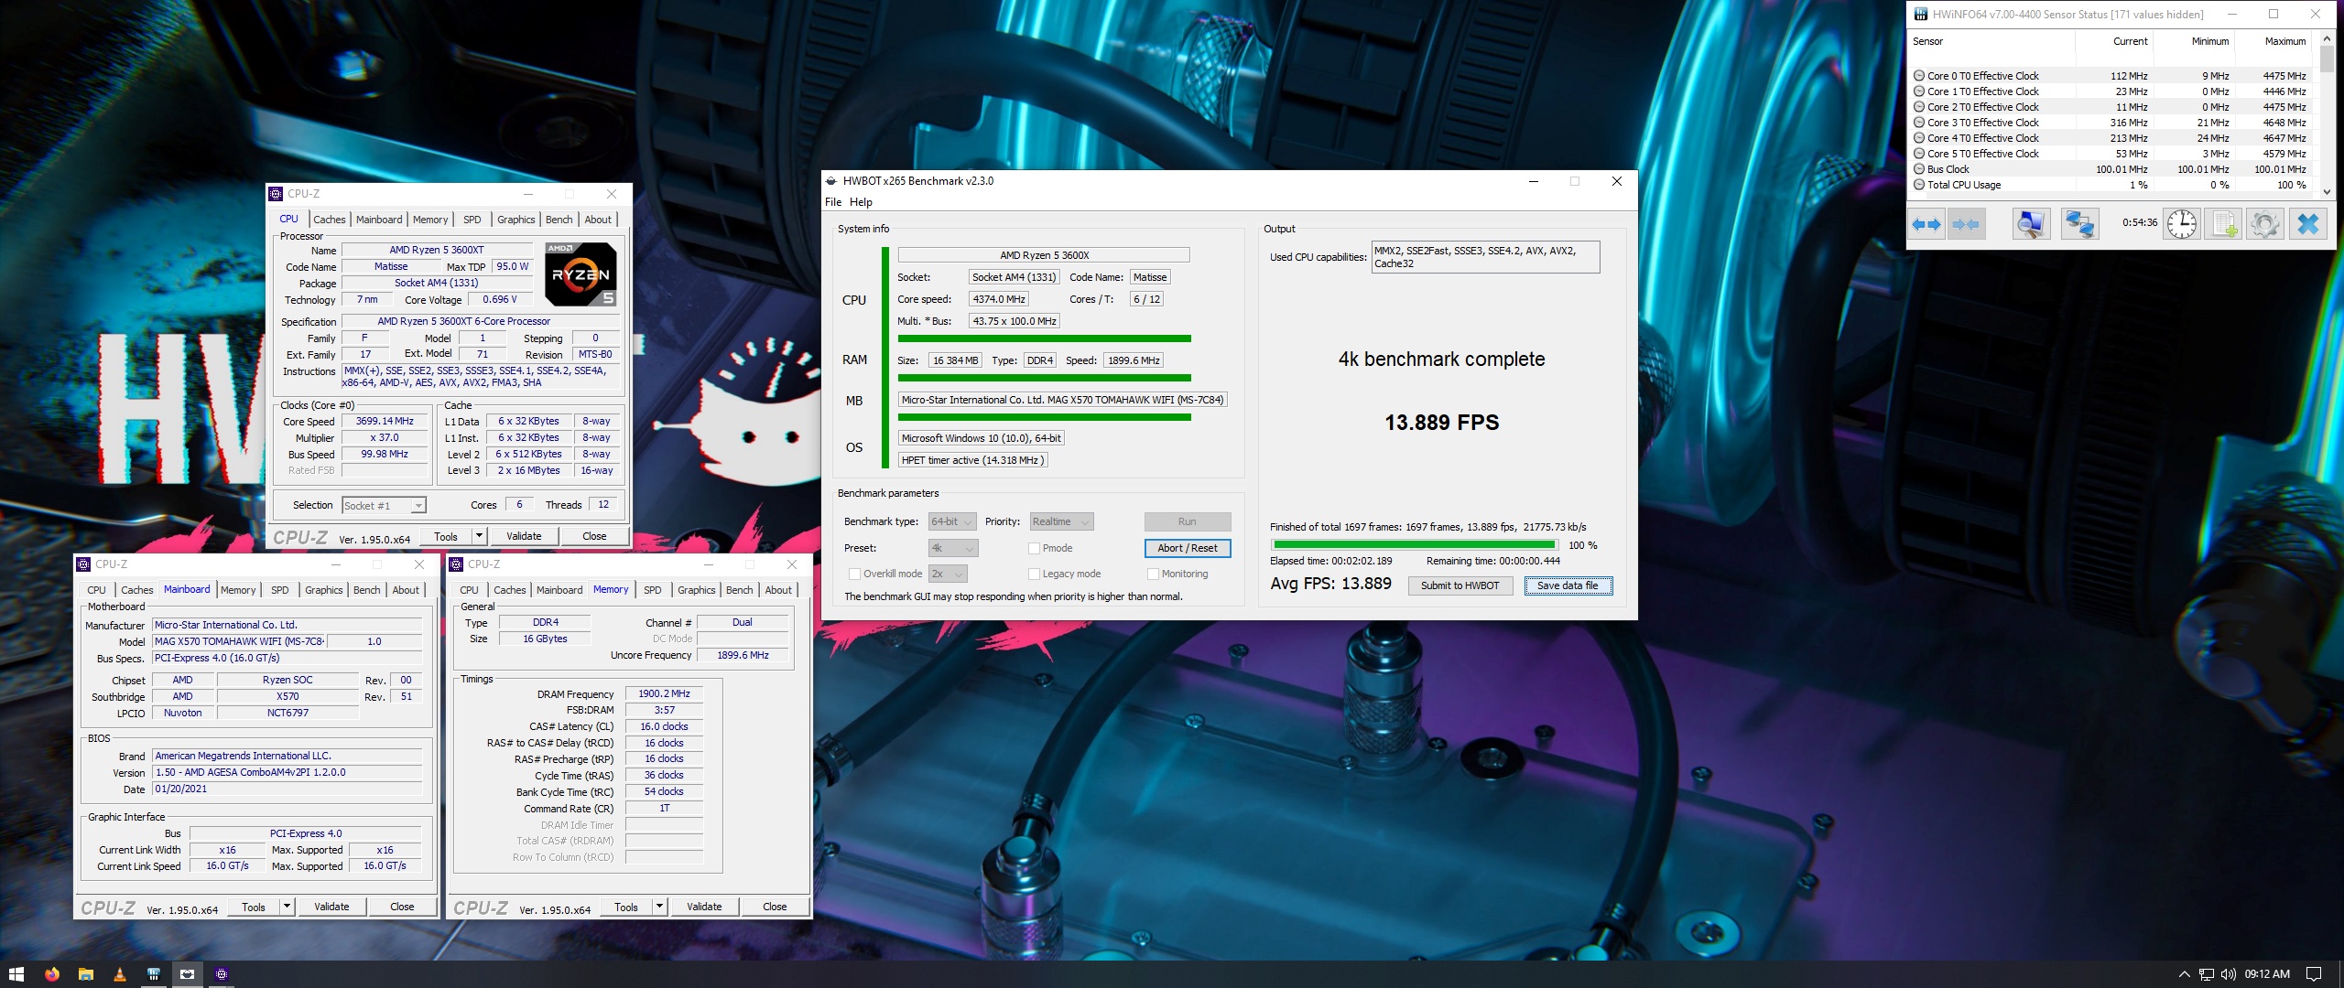The width and height of the screenshot is (2344, 988).
Task: Click the Used CPU capabilities text box
Action: tap(1485, 257)
